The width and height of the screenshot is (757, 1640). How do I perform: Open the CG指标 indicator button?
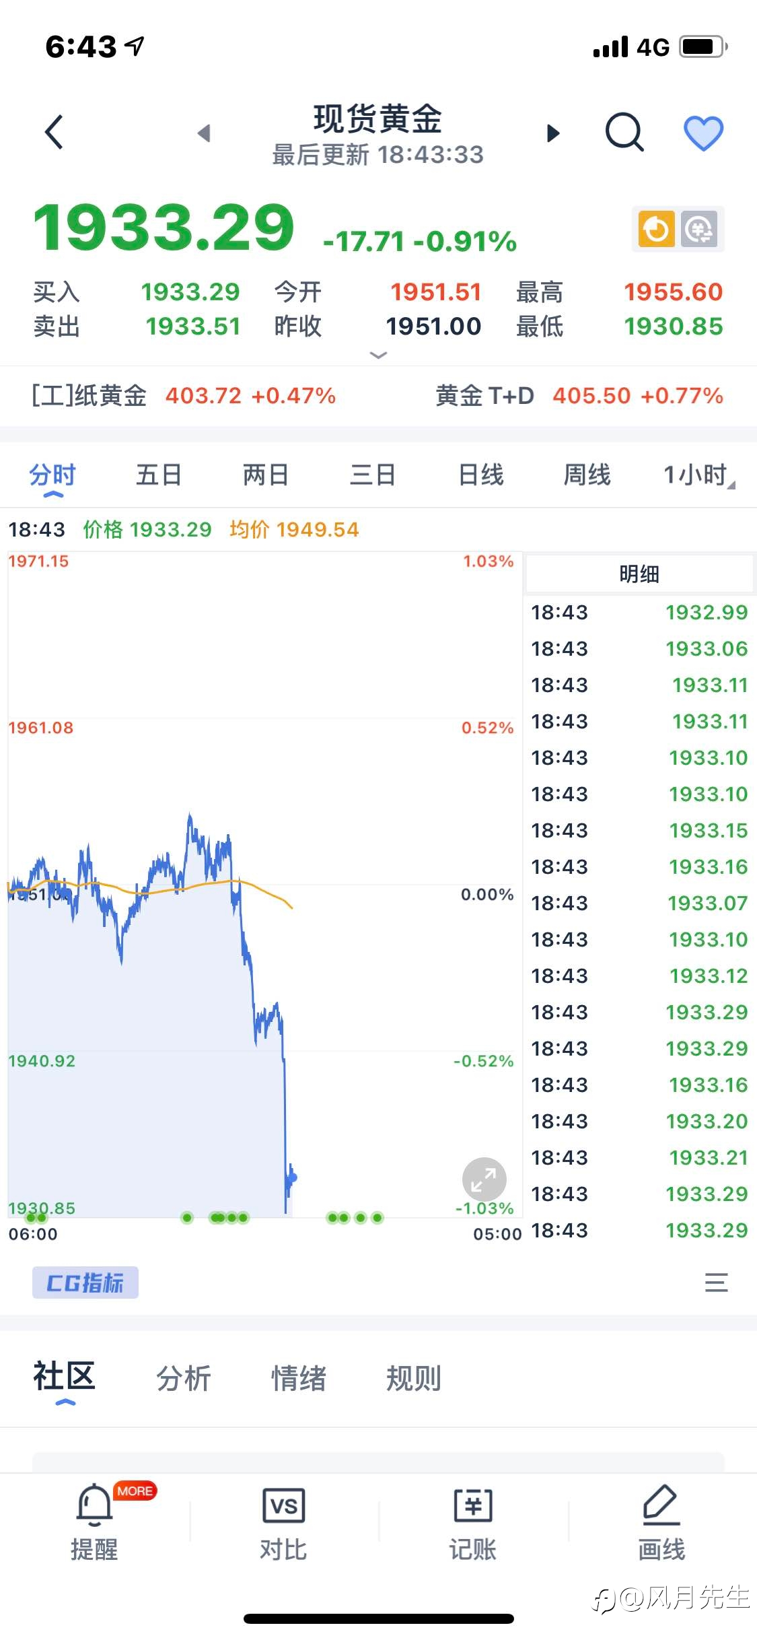[85, 1283]
